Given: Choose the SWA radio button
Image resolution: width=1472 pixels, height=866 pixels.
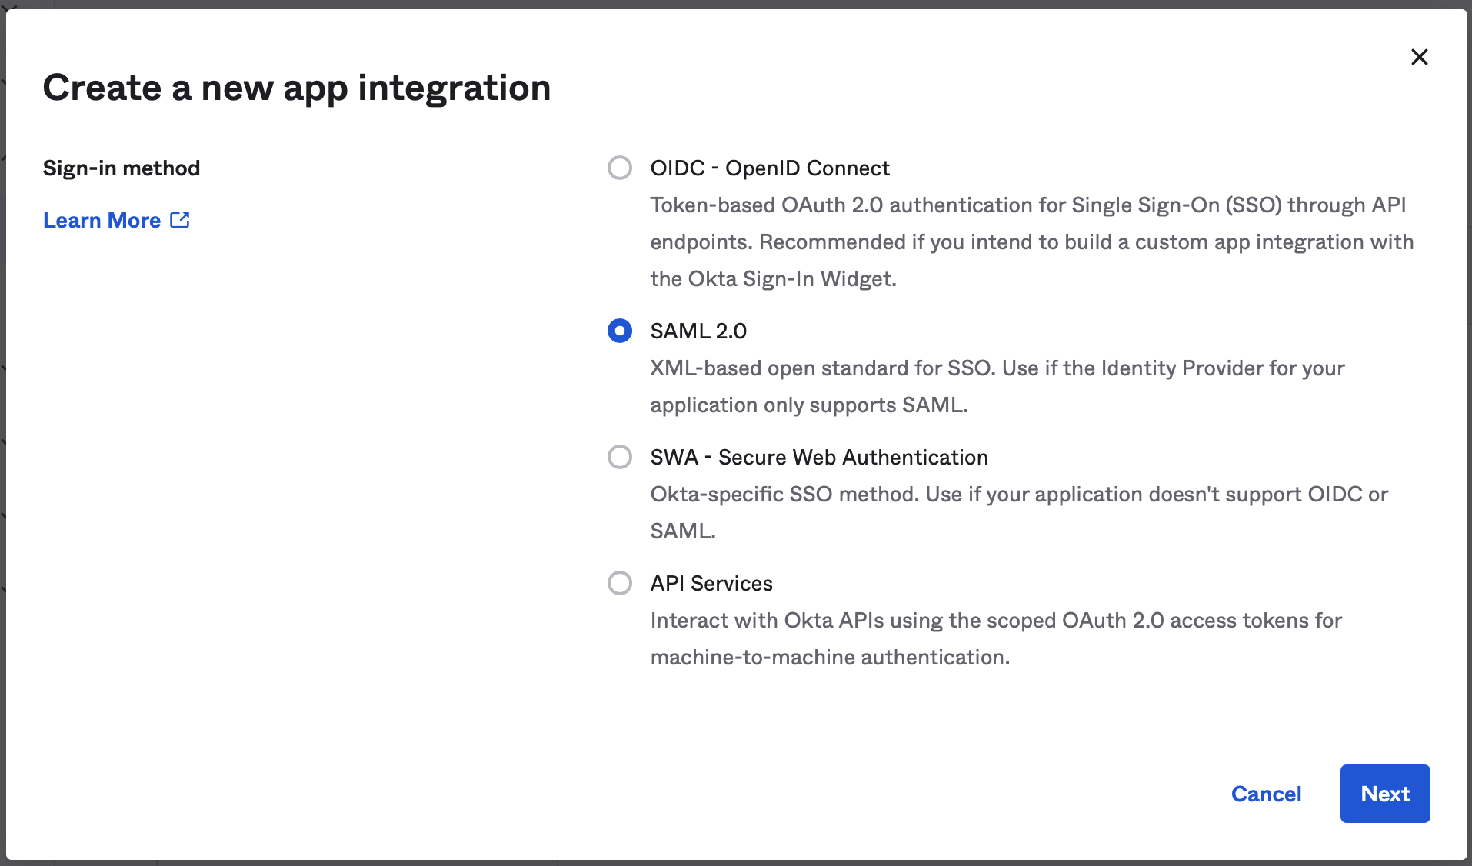Looking at the screenshot, I should point(619,457).
